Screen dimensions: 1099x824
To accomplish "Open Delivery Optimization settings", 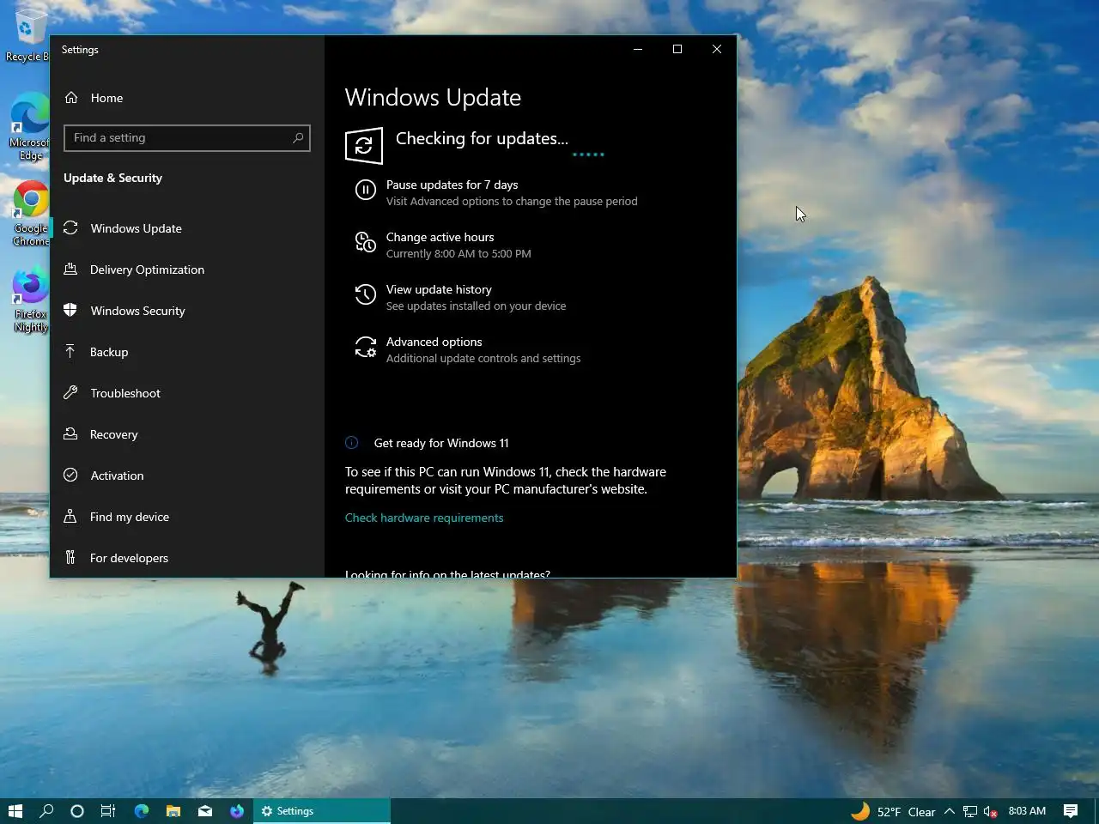I will (187, 270).
